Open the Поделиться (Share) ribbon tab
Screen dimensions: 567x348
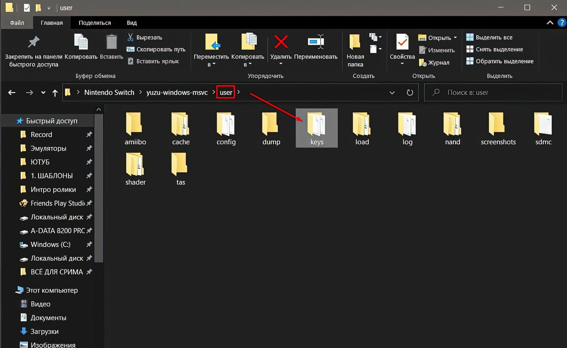94,23
